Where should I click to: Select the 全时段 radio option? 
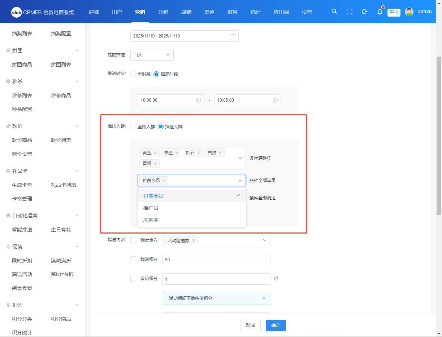click(x=133, y=74)
